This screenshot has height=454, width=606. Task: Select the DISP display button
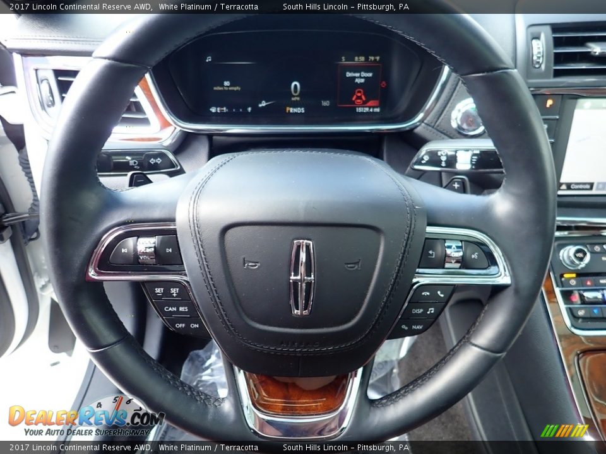(417, 311)
